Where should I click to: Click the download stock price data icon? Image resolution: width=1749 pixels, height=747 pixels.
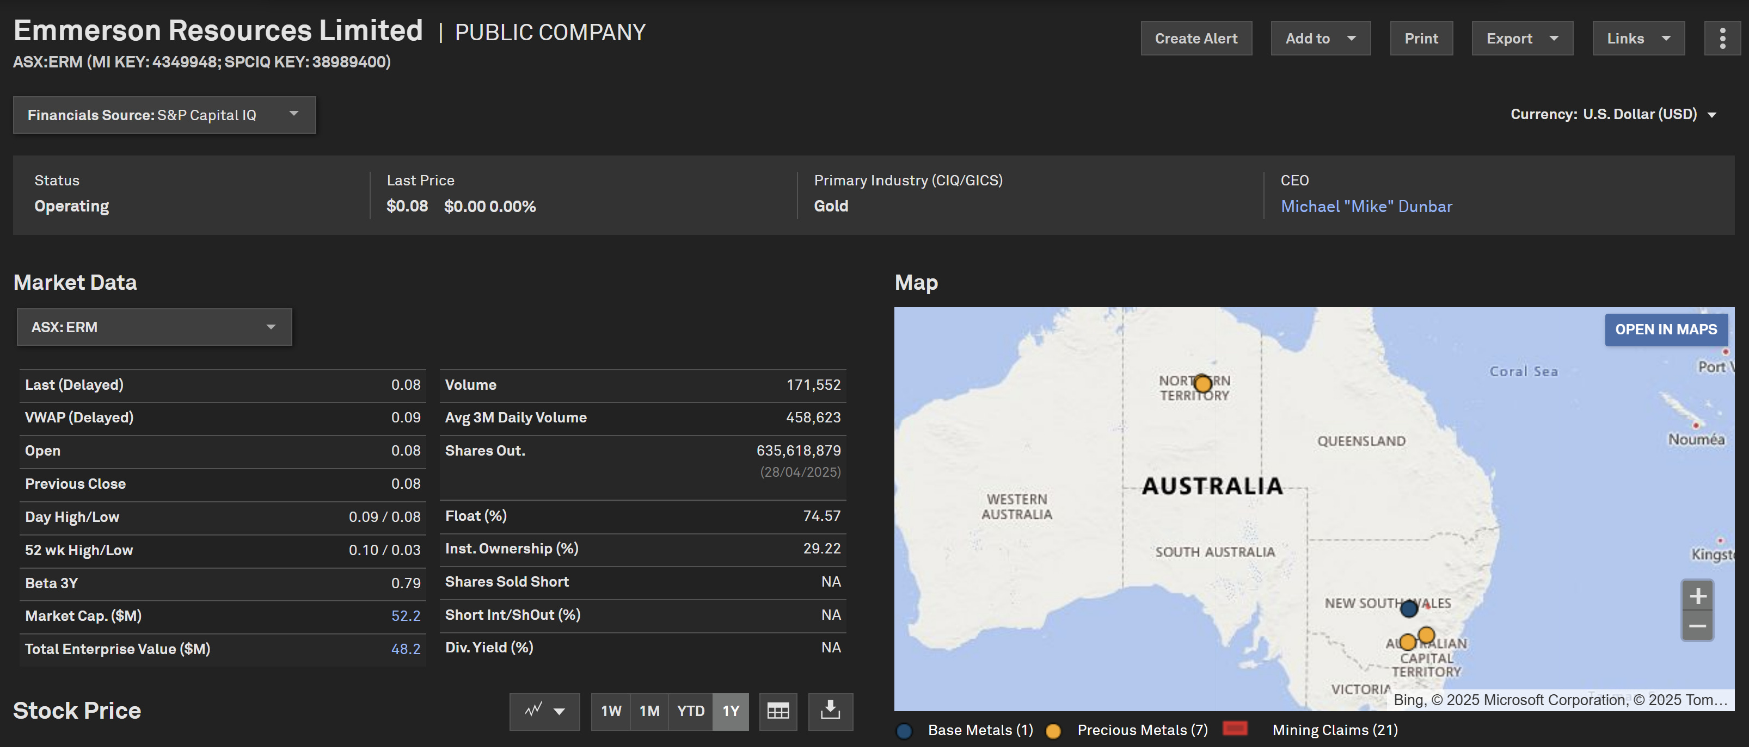[x=830, y=711]
